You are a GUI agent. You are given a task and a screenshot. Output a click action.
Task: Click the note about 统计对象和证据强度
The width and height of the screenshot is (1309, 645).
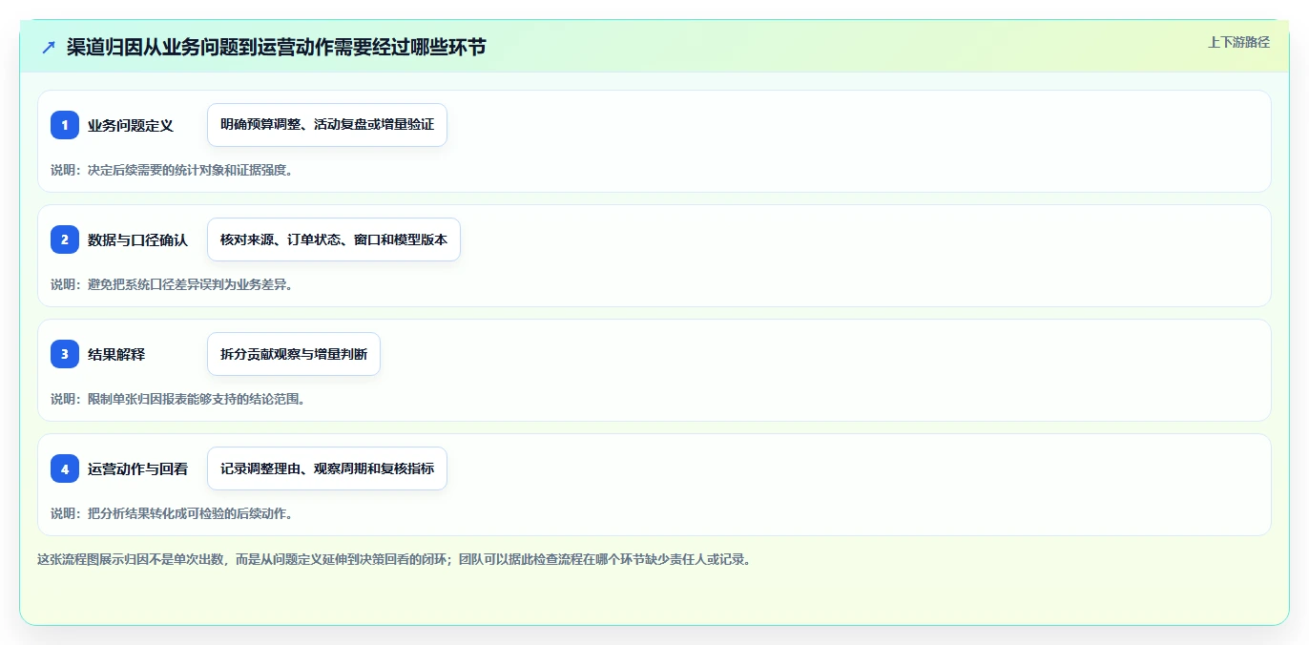point(172,170)
